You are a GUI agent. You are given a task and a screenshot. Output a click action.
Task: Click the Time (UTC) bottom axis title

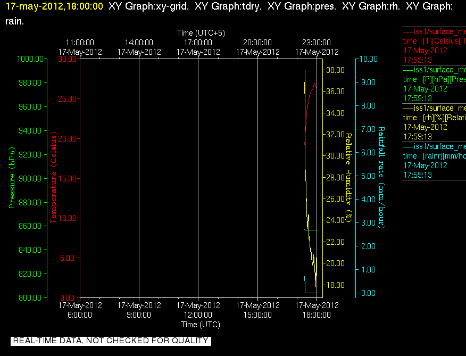201,325
